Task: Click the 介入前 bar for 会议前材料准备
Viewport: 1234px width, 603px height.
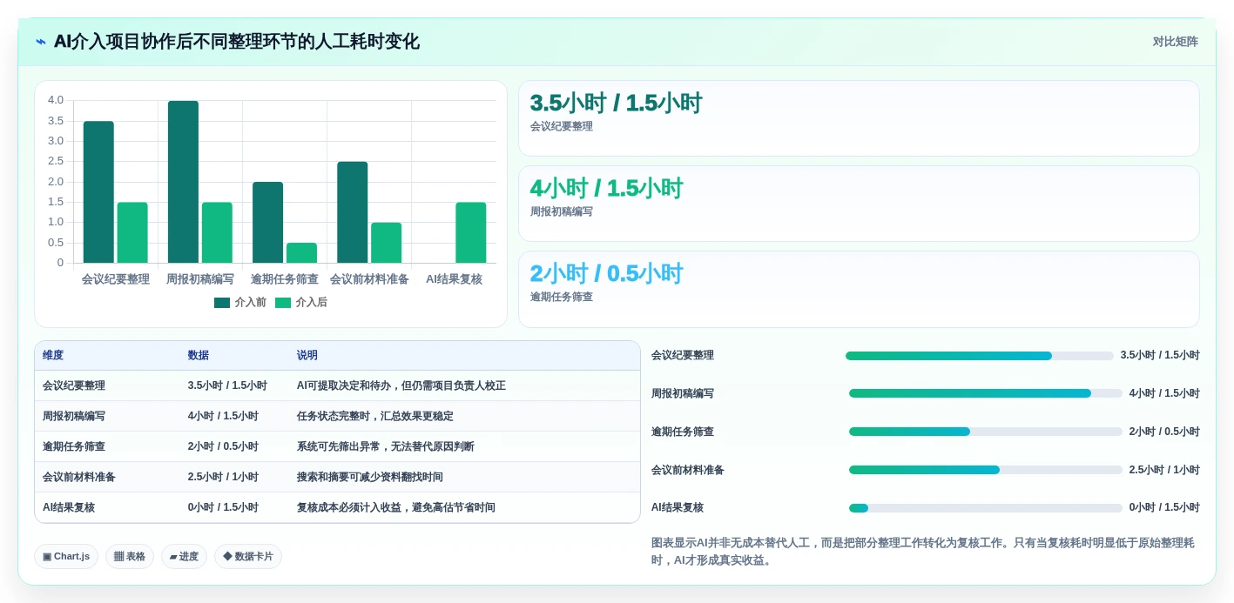Action: [x=353, y=212]
